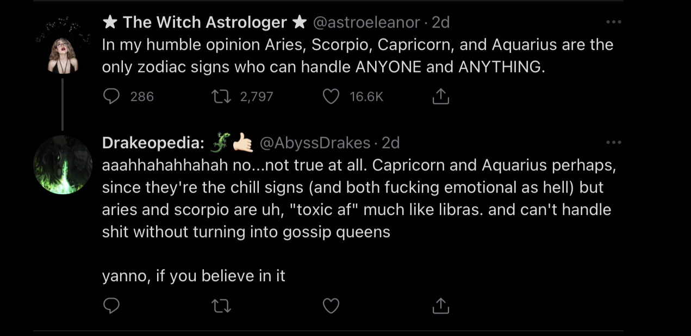Viewport: 691px width, 336px height.
Task: Reply to The Witch Astrologer's tweet
Action: pos(111,97)
